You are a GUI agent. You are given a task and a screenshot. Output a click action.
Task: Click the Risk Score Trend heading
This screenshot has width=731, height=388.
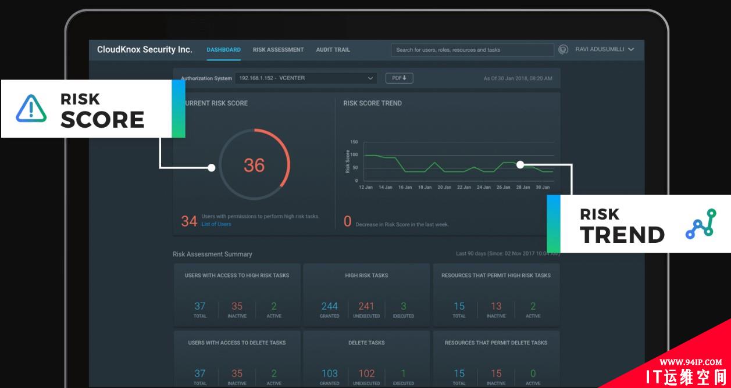(x=372, y=103)
